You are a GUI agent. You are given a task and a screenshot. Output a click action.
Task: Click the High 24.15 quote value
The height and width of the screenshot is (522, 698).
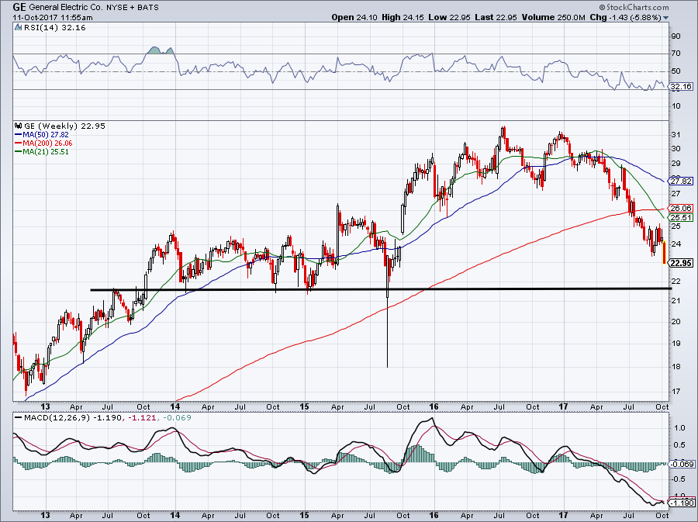(403, 17)
